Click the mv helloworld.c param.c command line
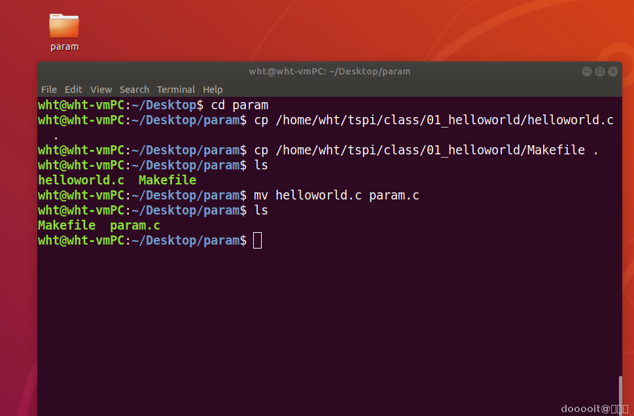Viewport: 634px width, 416px height. point(336,195)
